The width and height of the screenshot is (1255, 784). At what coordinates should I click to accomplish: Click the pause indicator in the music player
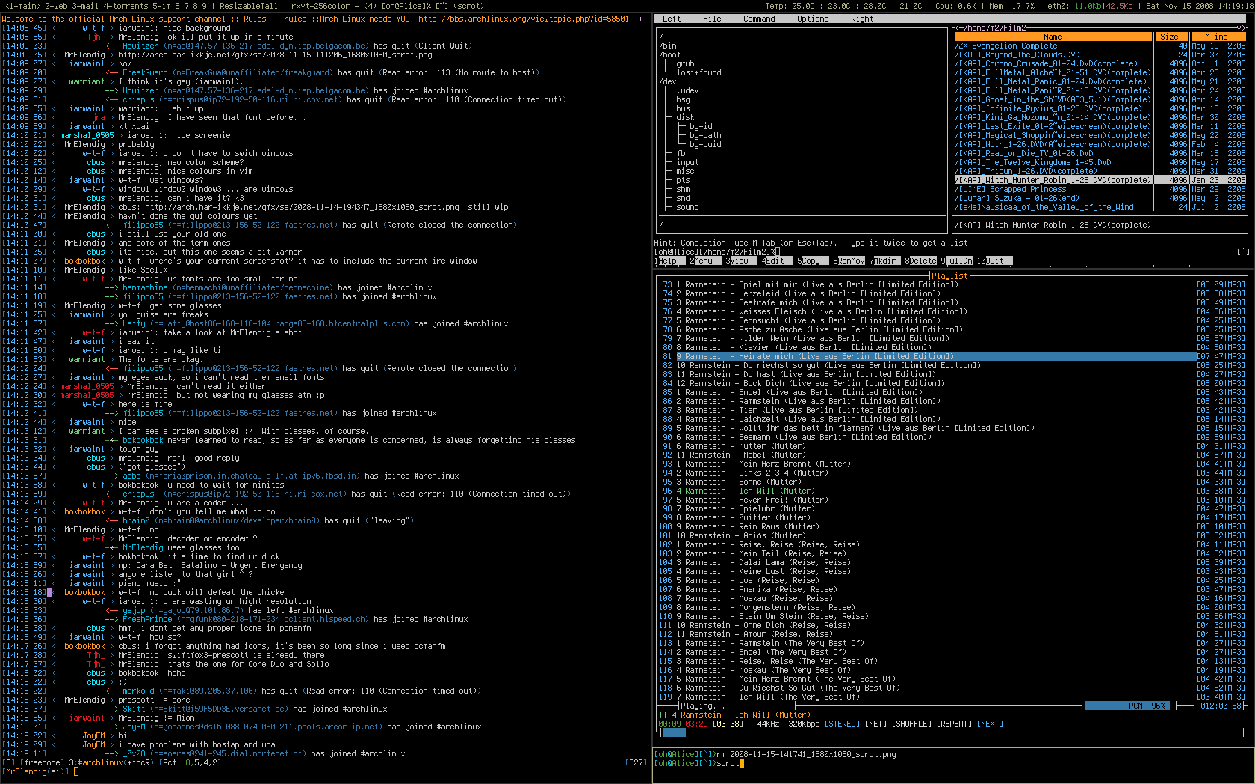662,715
